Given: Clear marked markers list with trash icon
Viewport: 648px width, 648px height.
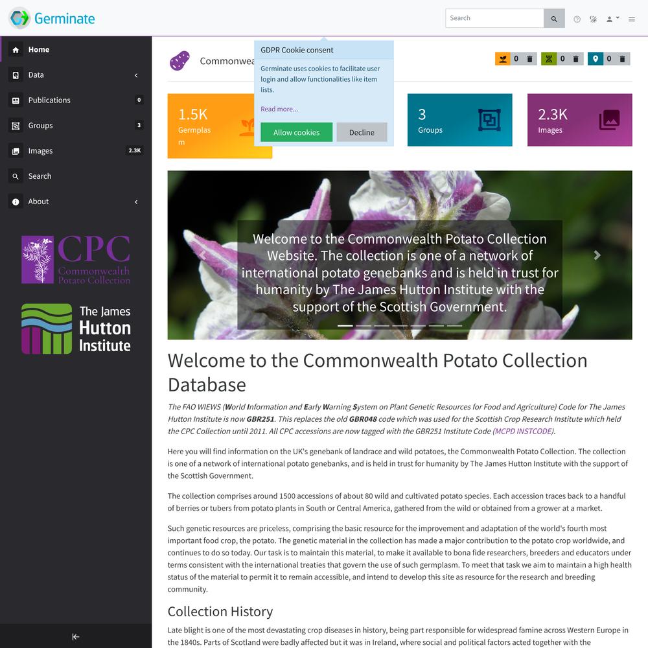Looking at the screenshot, I should click(575, 59).
